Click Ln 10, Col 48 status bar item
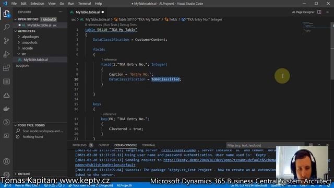Image resolution: width=334 pixels, height=188 pixels. point(248,185)
